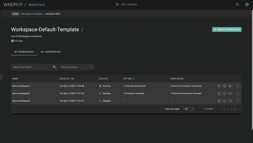Screen dimensions: 253x143
Task: Open three-dot menu for demo-workspace3
Action: tap(238, 101)
